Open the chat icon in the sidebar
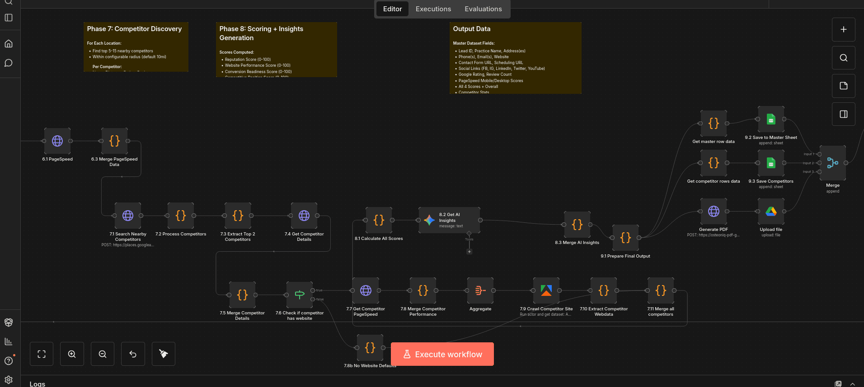864x387 pixels. [9, 63]
